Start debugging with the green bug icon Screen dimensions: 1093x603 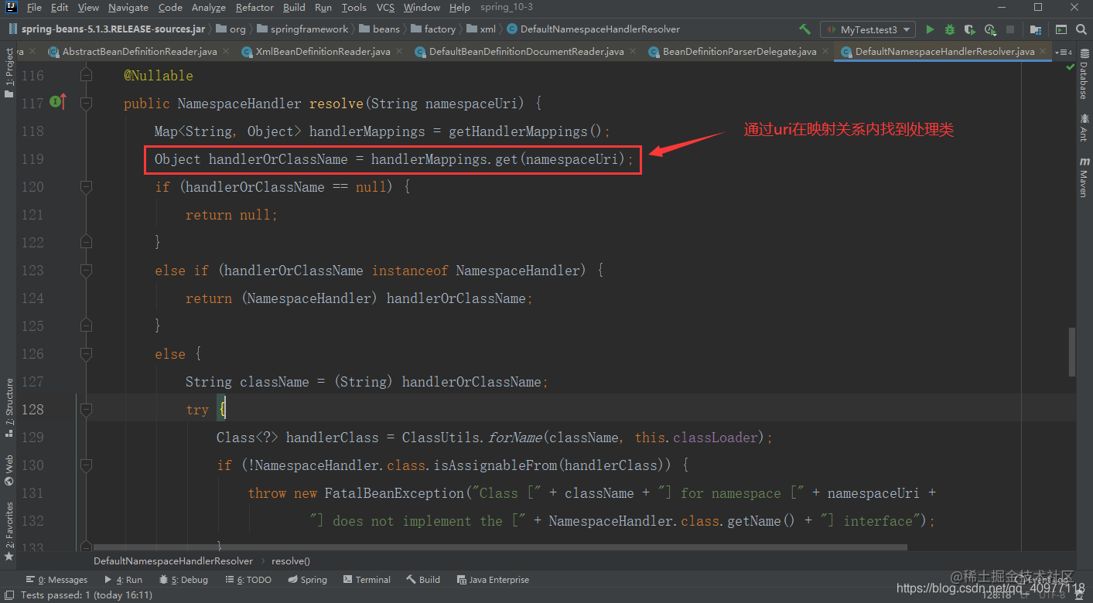tap(950, 29)
